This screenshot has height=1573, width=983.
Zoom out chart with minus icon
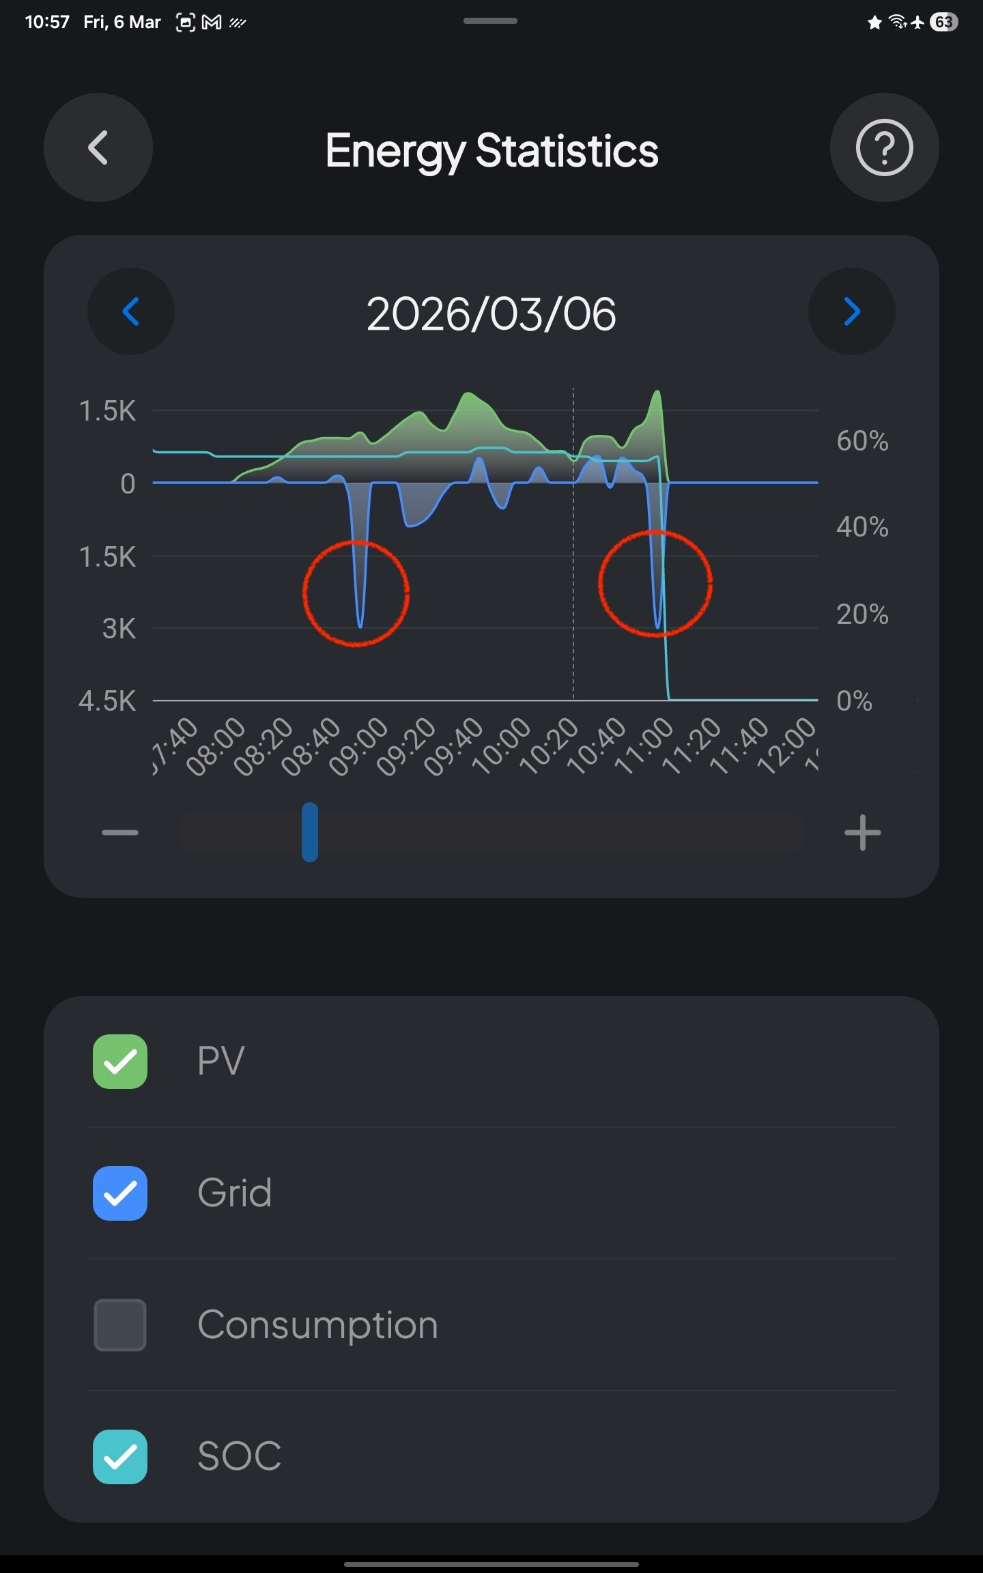(x=120, y=832)
